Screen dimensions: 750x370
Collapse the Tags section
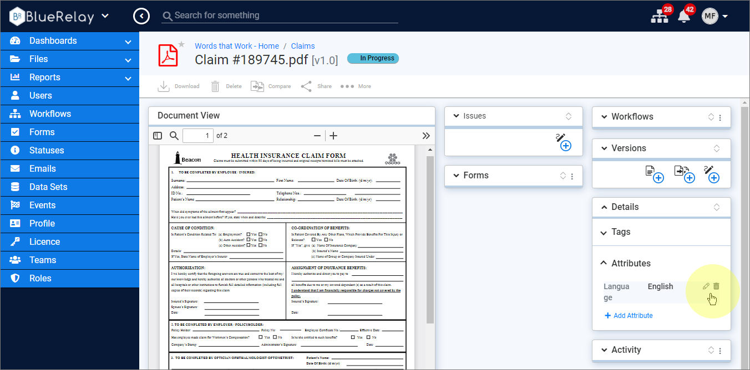click(x=604, y=233)
